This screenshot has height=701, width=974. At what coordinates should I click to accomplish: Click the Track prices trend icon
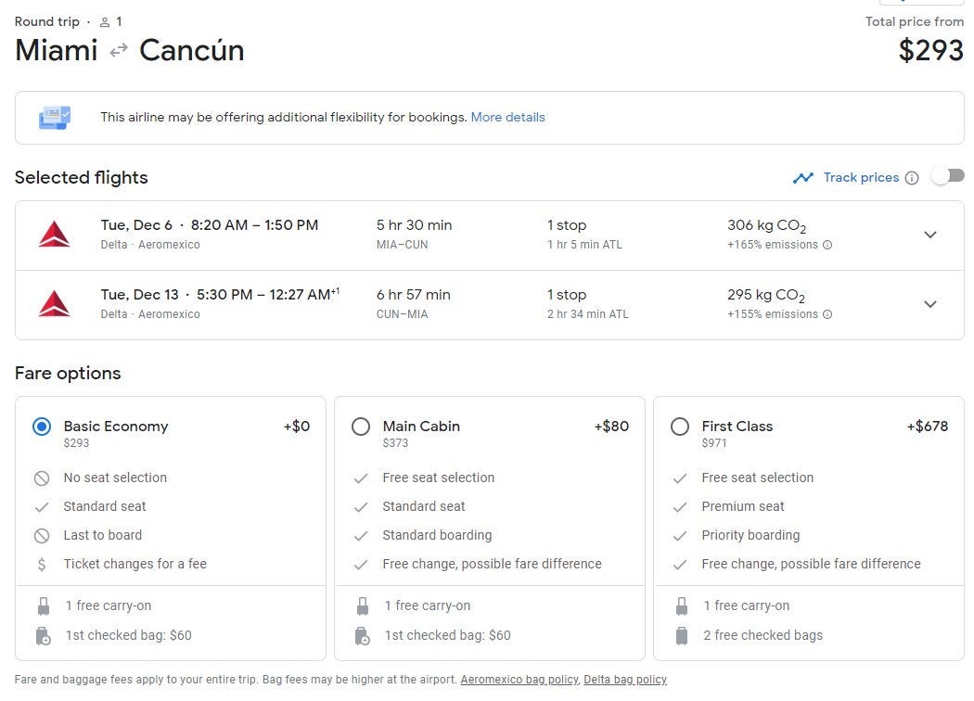pyautogui.click(x=802, y=178)
